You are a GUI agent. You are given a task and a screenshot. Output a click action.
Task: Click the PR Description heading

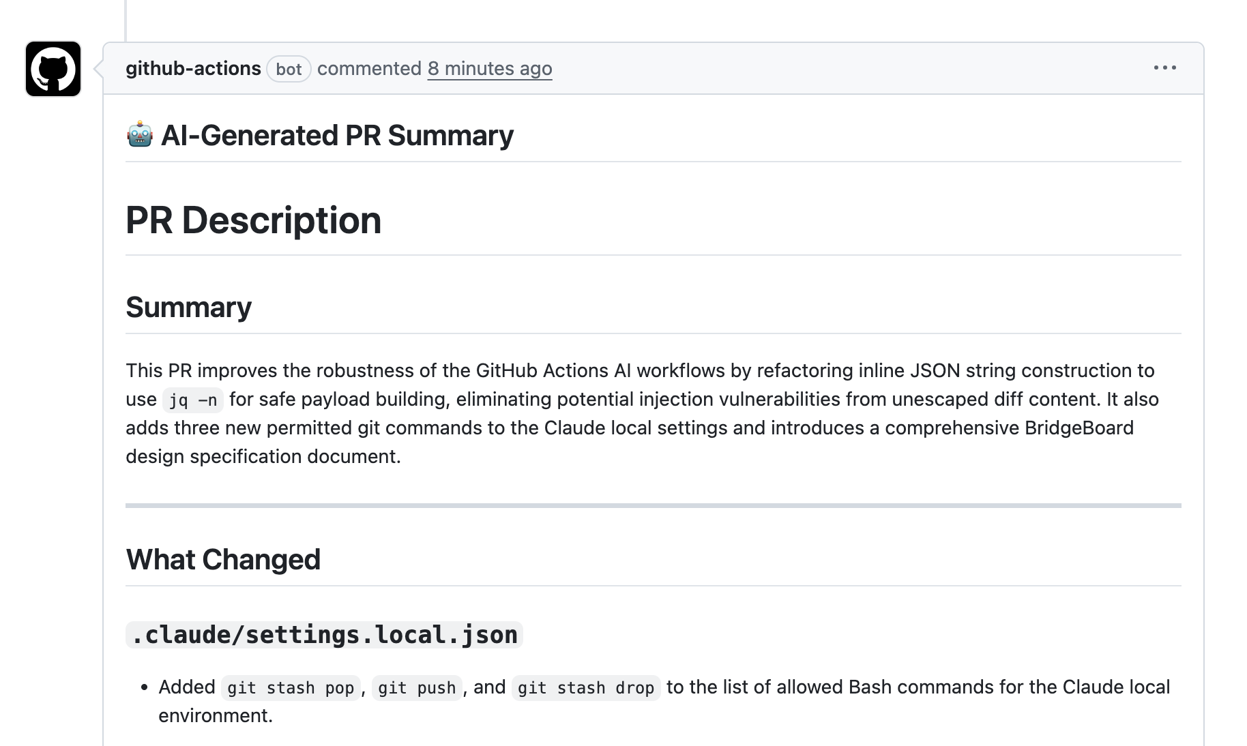point(253,220)
